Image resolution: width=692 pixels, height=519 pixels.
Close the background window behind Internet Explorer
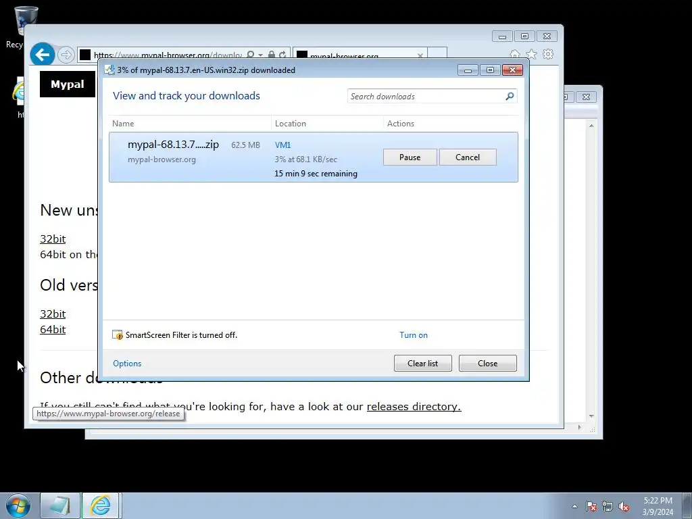[586, 97]
